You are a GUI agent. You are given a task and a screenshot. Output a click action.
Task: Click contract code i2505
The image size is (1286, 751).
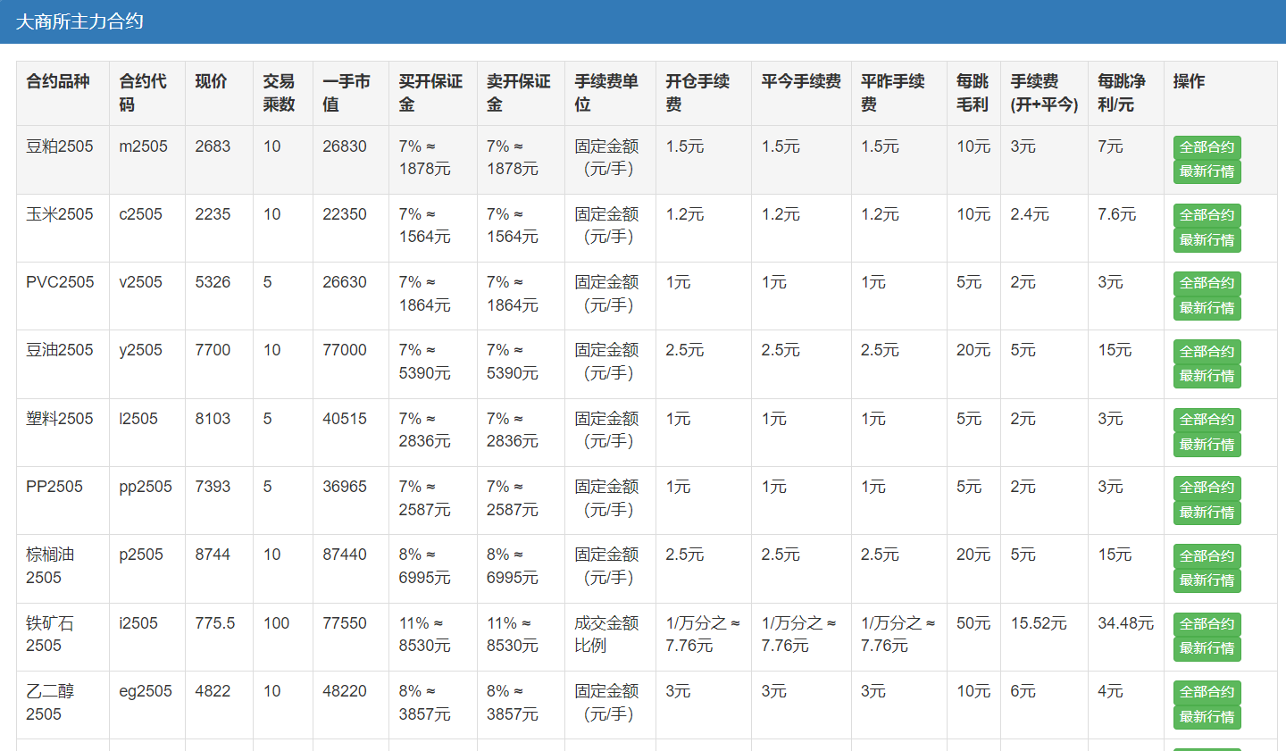pyautogui.click(x=138, y=623)
